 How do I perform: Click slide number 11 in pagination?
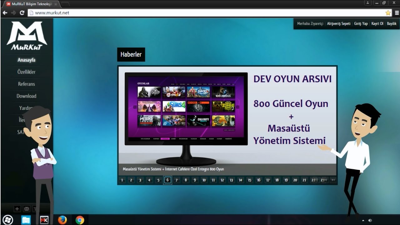click(x=213, y=180)
